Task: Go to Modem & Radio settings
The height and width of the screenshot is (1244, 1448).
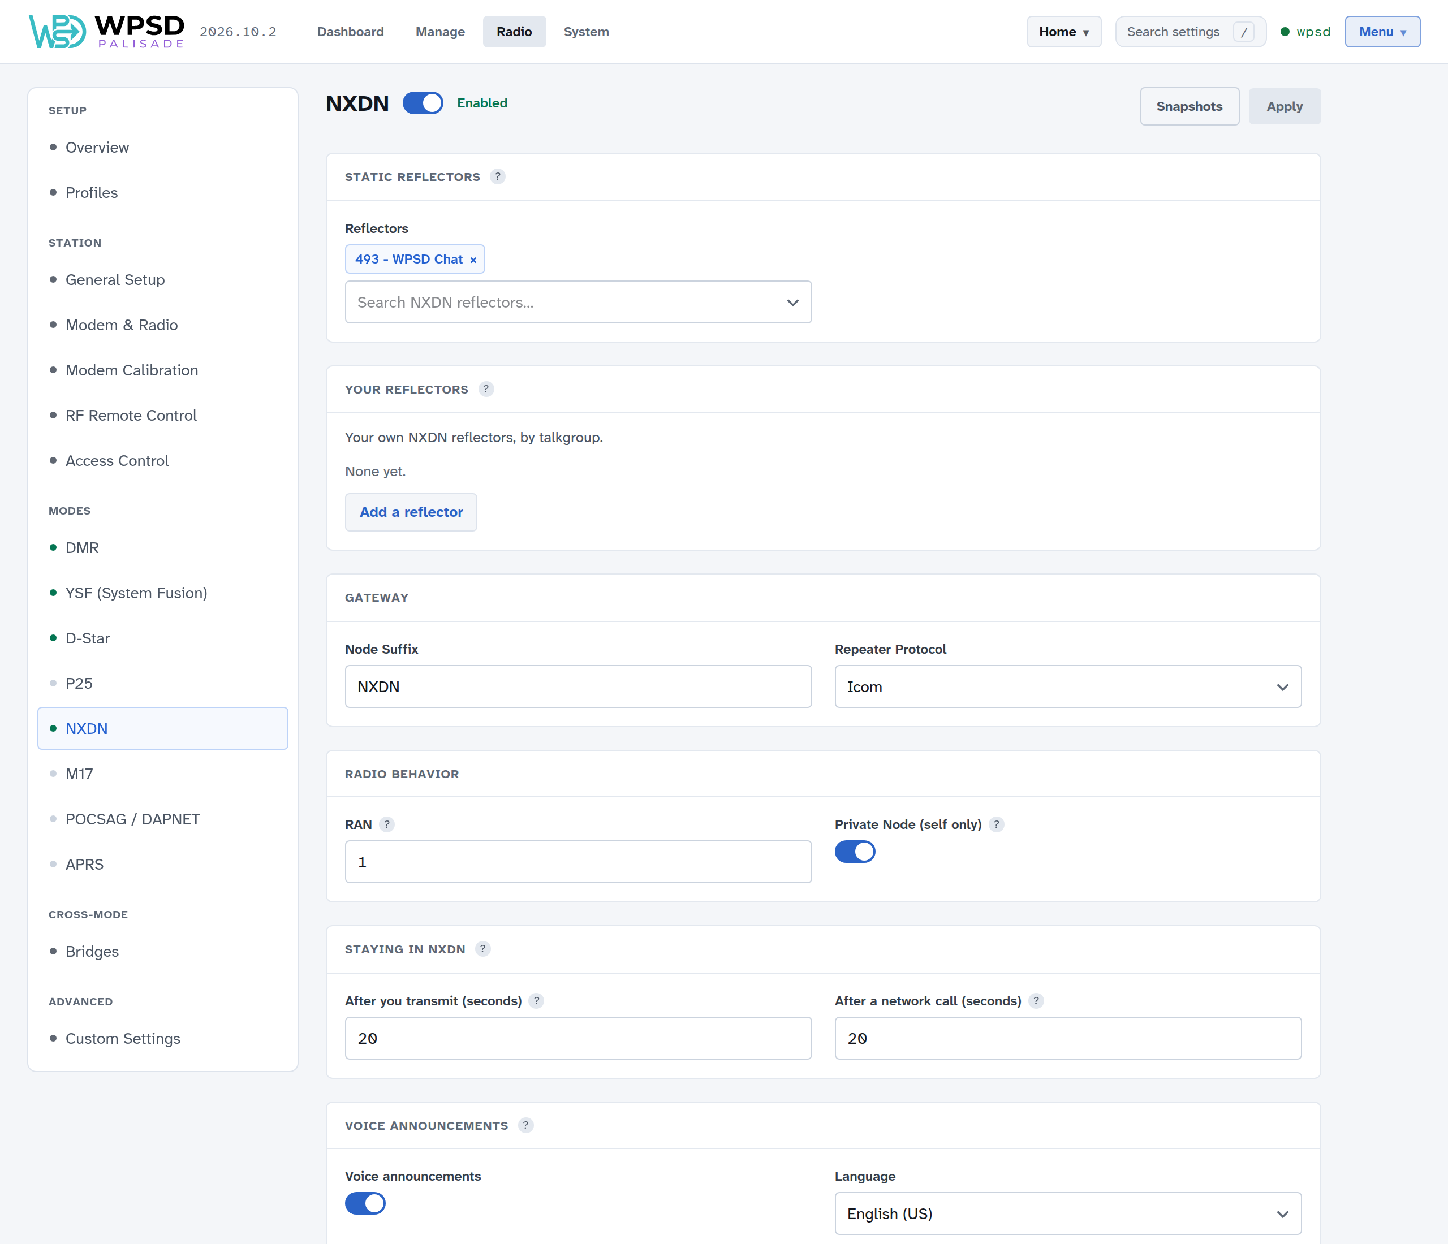Action: point(162,325)
